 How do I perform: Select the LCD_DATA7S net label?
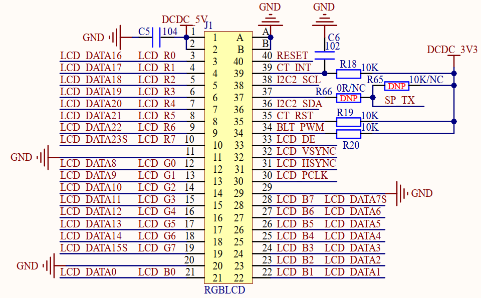(x=356, y=199)
